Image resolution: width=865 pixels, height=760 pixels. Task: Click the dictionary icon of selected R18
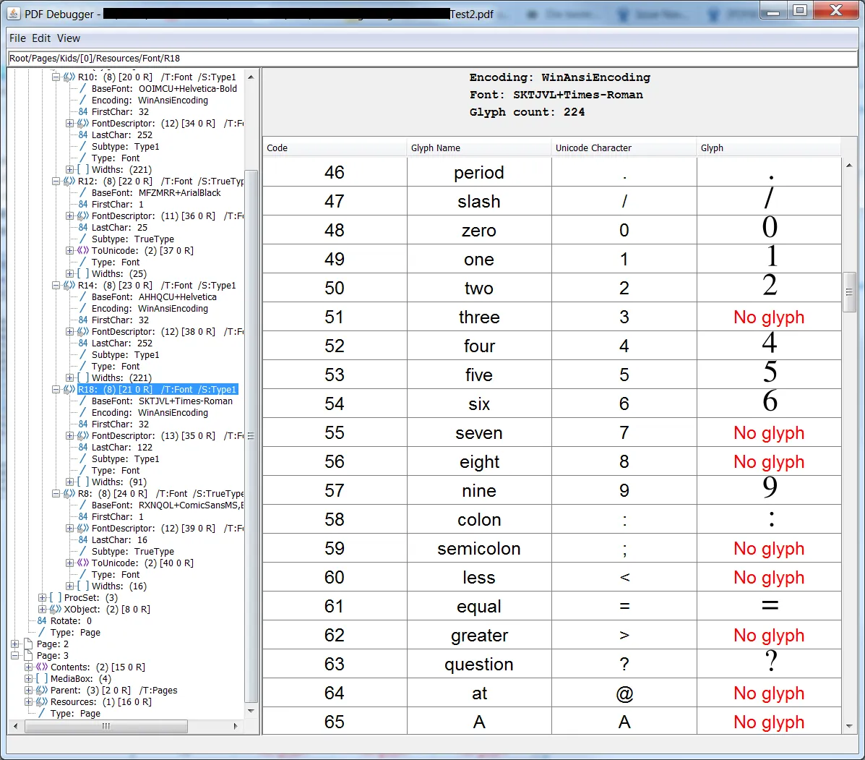[69, 390]
